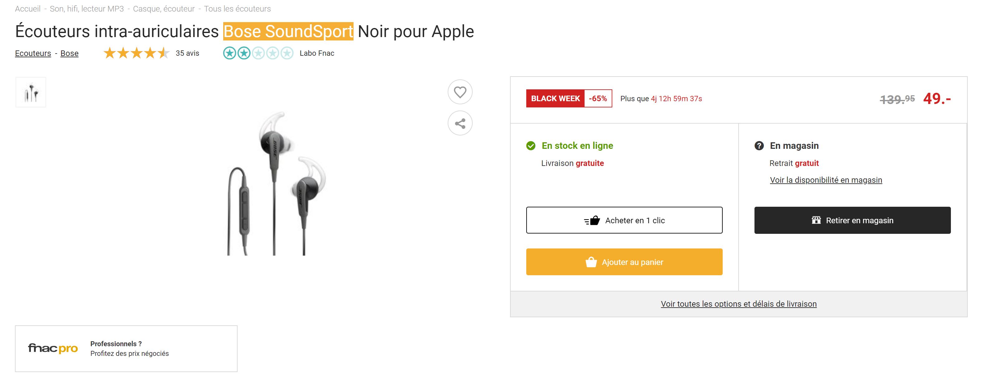Click the orange customer rating stars
Viewport: 983px width, 387px height.
(136, 53)
